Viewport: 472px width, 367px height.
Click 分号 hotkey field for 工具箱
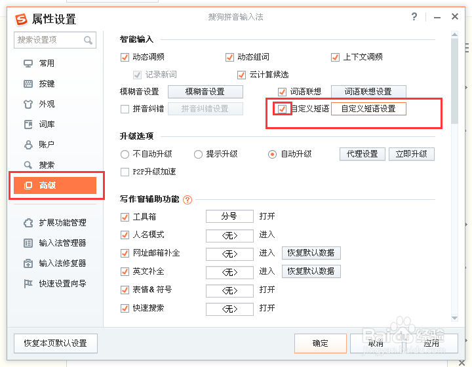(229, 216)
